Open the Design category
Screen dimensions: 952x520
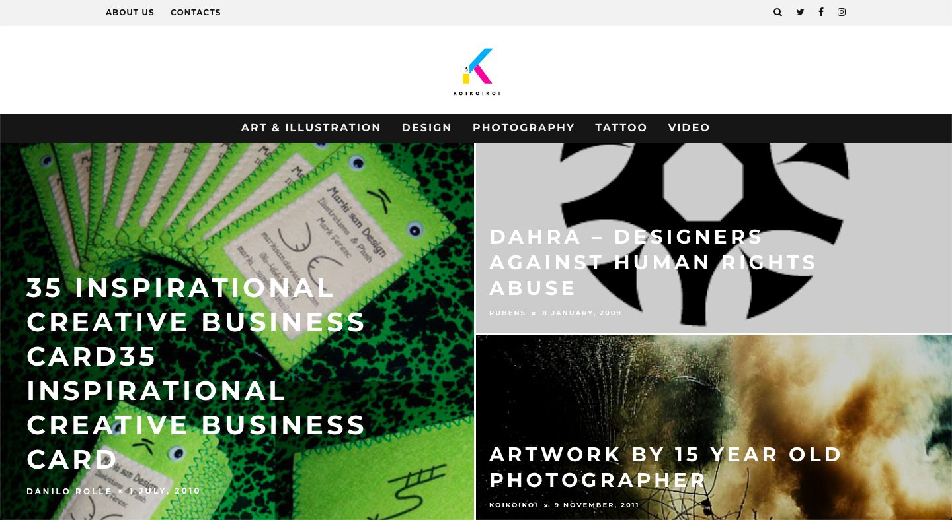(426, 128)
